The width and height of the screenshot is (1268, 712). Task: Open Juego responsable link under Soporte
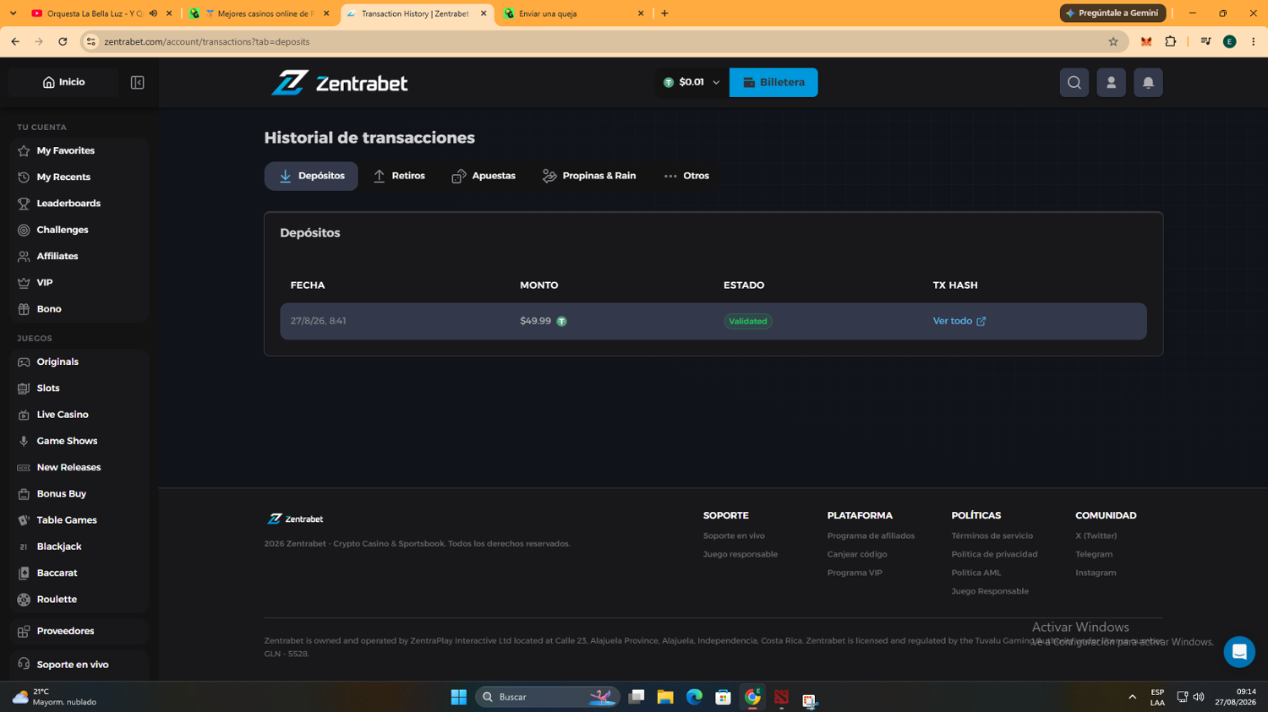[x=741, y=554]
